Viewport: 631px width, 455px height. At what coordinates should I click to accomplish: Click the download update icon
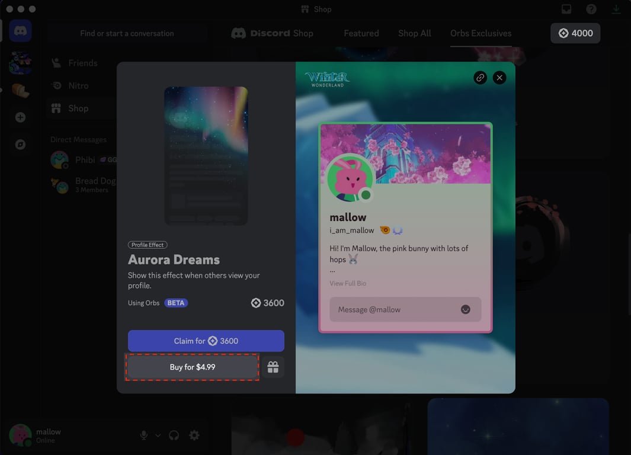pos(616,9)
